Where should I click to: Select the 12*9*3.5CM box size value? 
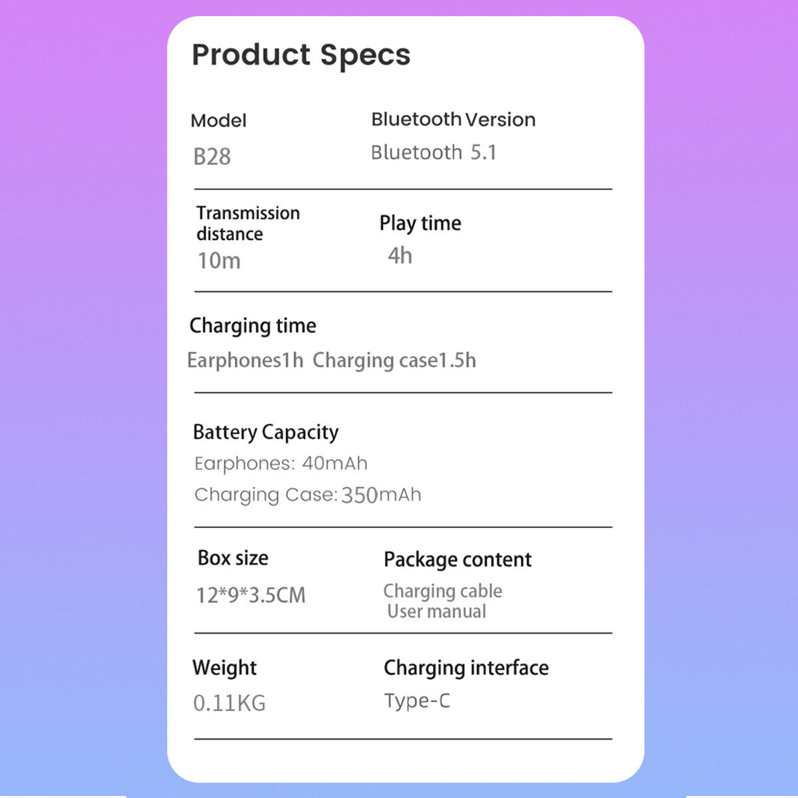251,595
